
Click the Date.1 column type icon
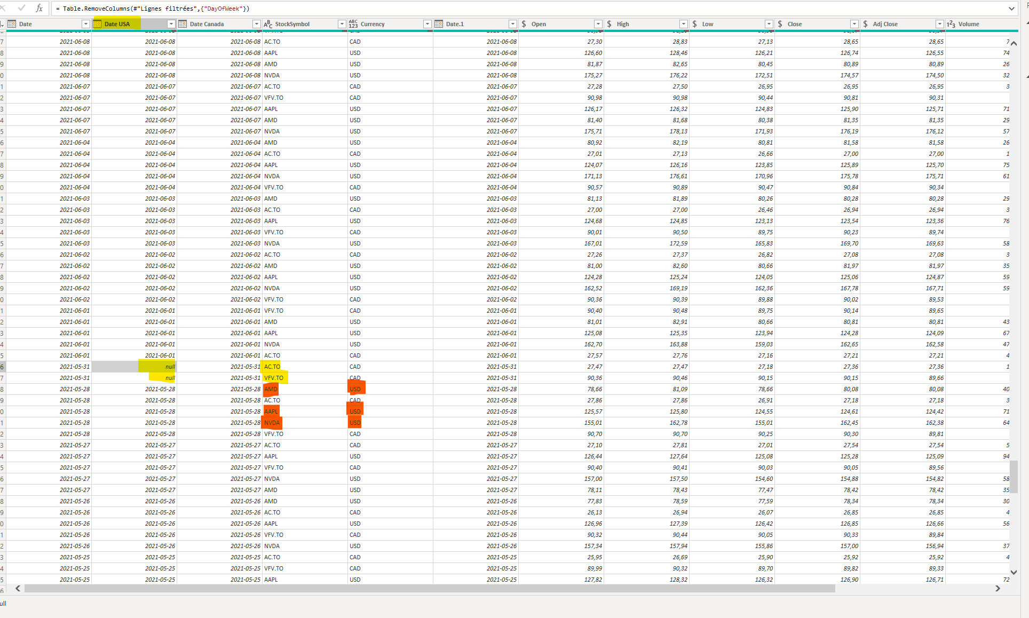point(439,24)
